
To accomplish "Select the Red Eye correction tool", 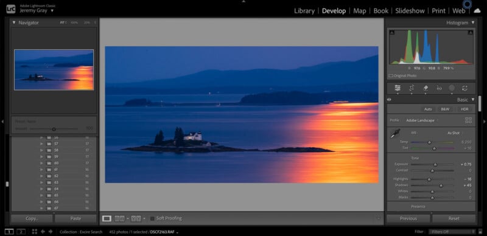I will (439, 89).
